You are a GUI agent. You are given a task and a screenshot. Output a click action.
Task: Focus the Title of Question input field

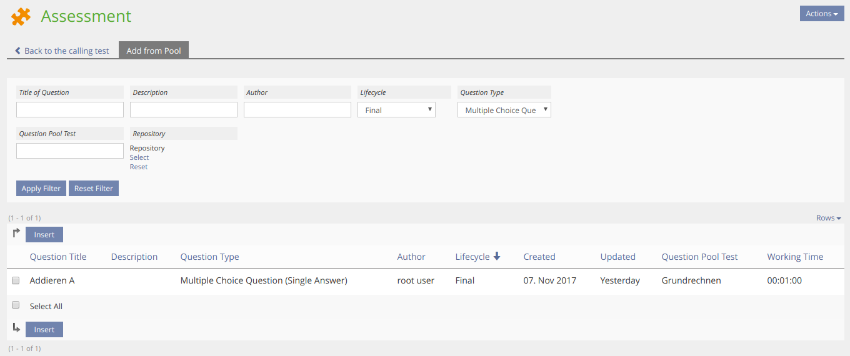tap(70, 110)
